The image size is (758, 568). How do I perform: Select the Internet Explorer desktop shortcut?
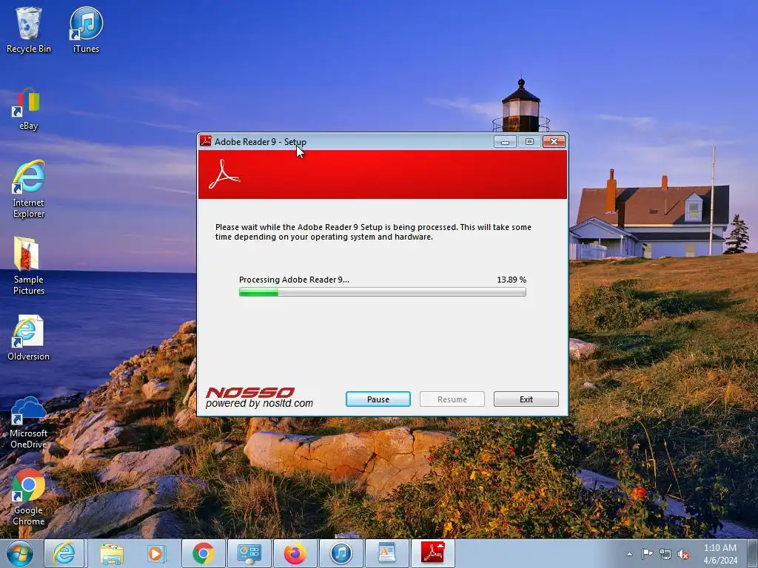(29, 189)
